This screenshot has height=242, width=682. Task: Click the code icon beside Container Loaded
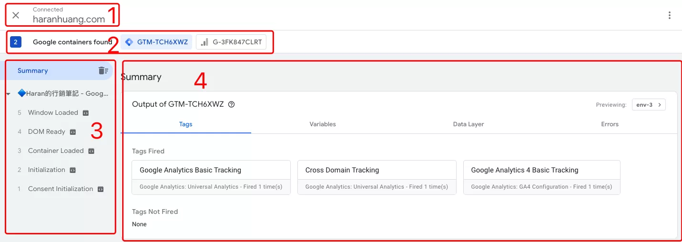click(x=91, y=151)
